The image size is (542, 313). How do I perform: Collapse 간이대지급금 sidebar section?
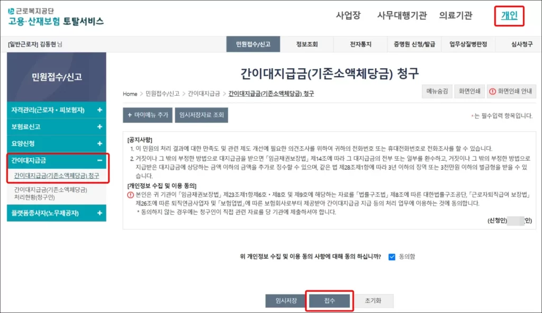56,160
